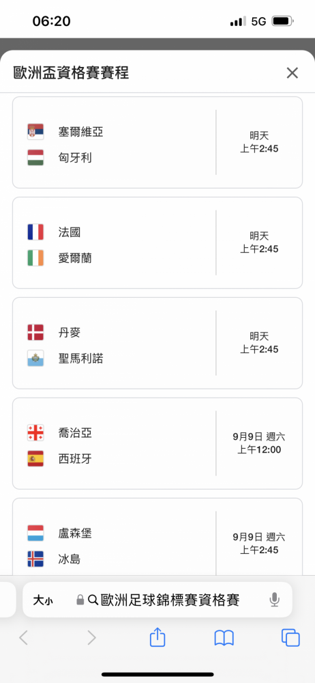Viewport: 315px width, 683px height.
Task: Tap the Safari share icon
Action: pos(157,638)
